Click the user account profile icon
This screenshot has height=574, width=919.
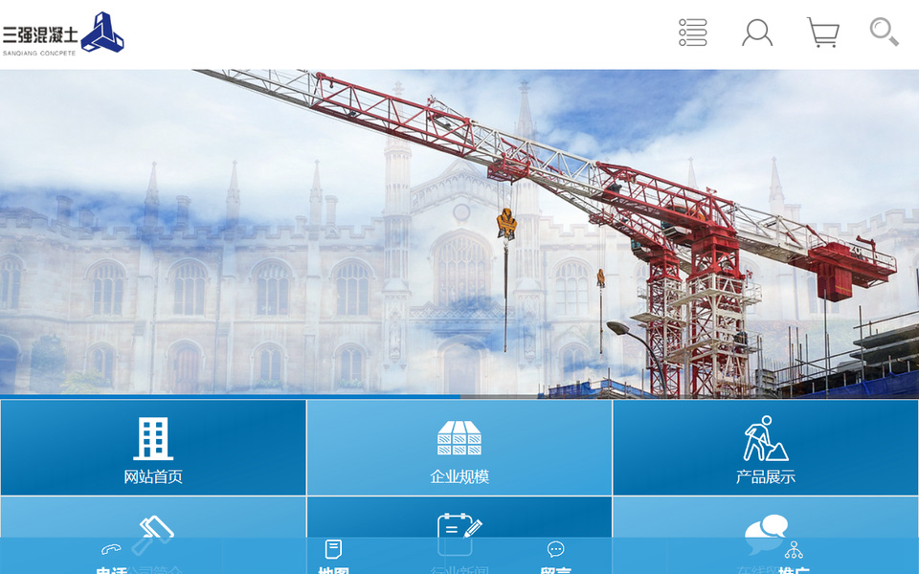757,33
